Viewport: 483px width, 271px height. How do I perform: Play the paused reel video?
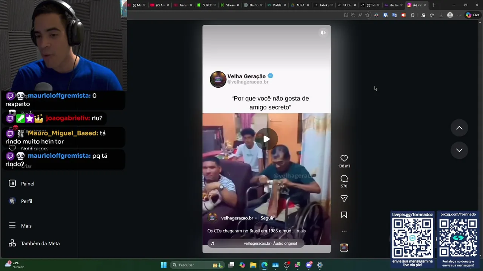(266, 139)
